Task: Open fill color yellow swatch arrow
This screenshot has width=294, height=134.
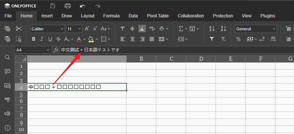Action: [97, 39]
